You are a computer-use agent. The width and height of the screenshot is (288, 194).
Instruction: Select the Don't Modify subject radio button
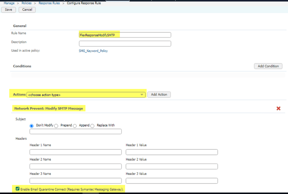[x=32, y=126]
